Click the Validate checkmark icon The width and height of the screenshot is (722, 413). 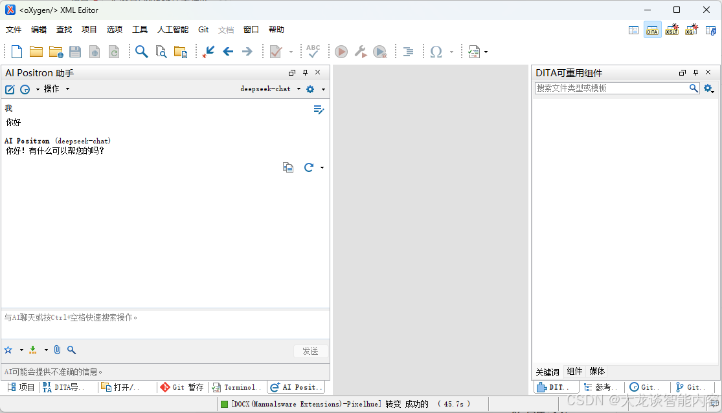[276, 52]
